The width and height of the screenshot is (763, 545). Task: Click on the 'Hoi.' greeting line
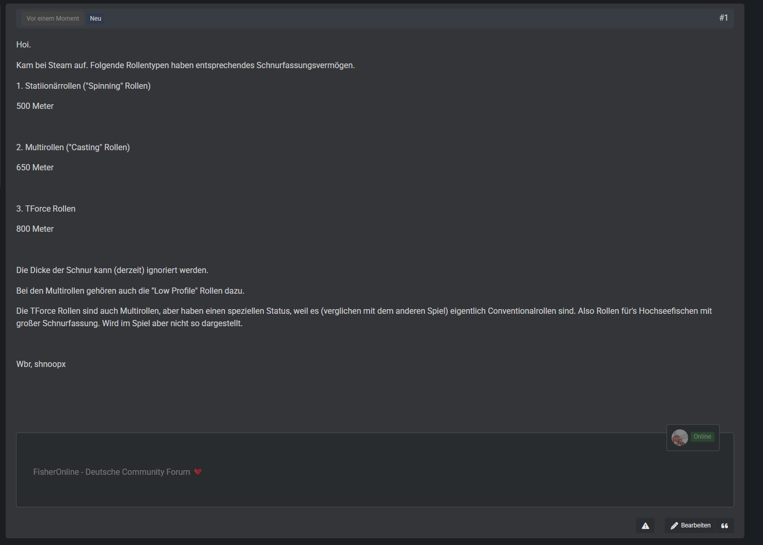(x=24, y=45)
